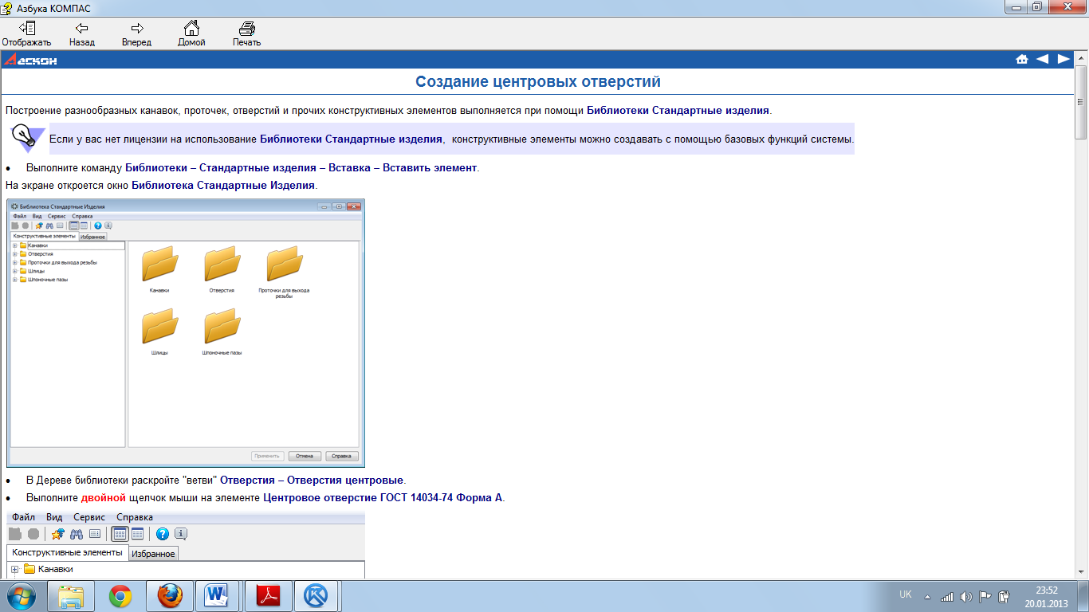Open Проточки для выхода резьбы large folder
The height and width of the screenshot is (612, 1089).
[284, 265]
